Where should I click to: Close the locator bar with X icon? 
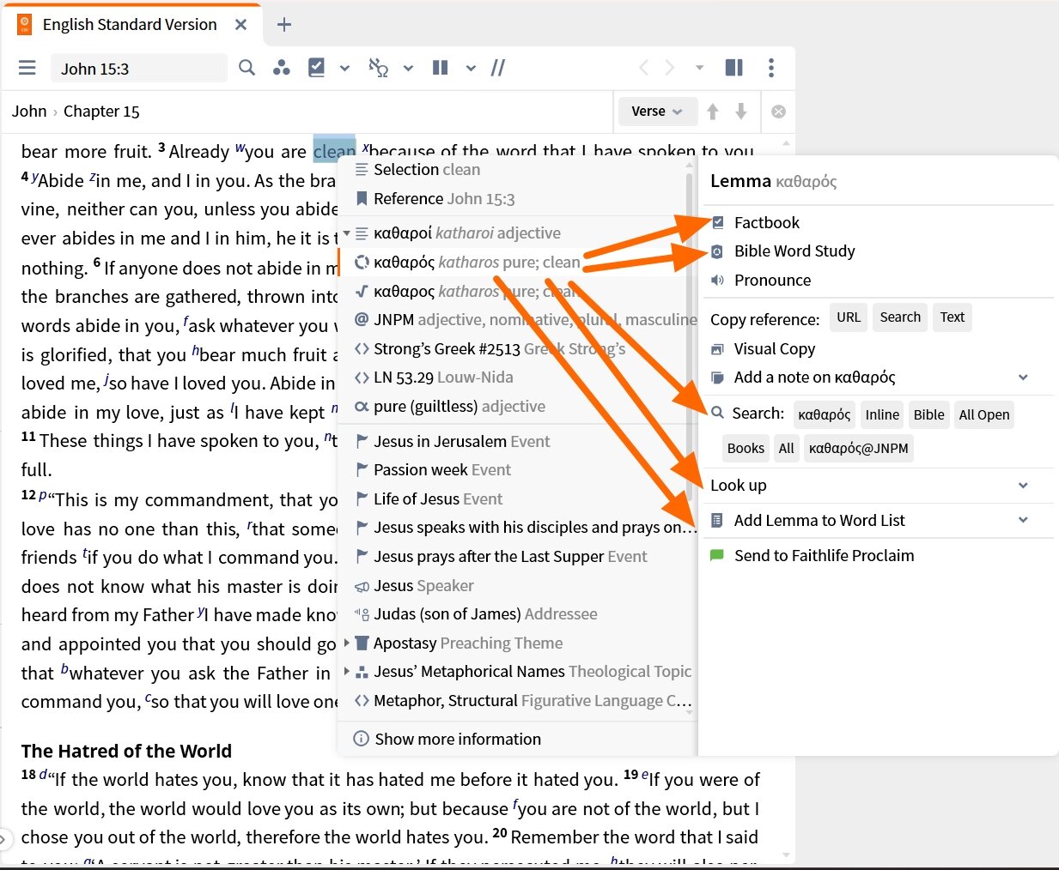coord(778,112)
